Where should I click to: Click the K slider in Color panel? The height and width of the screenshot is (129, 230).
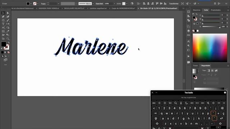[211, 27]
